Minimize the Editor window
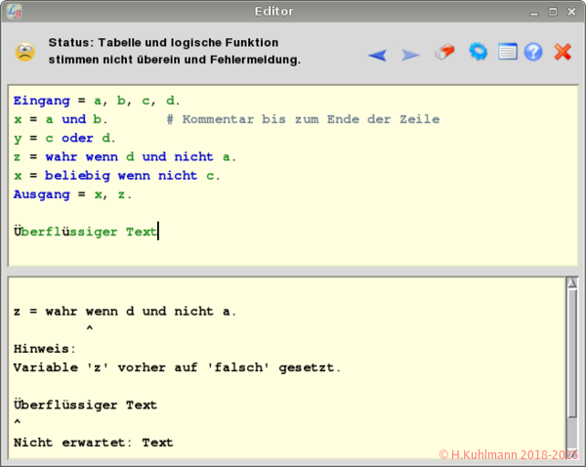 [534, 13]
